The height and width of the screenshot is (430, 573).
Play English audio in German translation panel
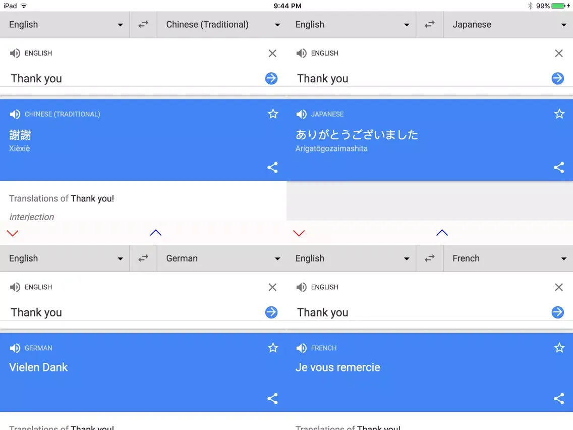pyautogui.click(x=15, y=287)
